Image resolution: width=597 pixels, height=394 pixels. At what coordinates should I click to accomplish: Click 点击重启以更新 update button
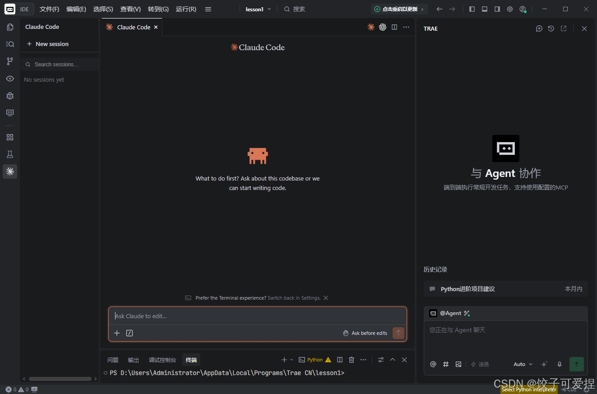[x=399, y=9]
